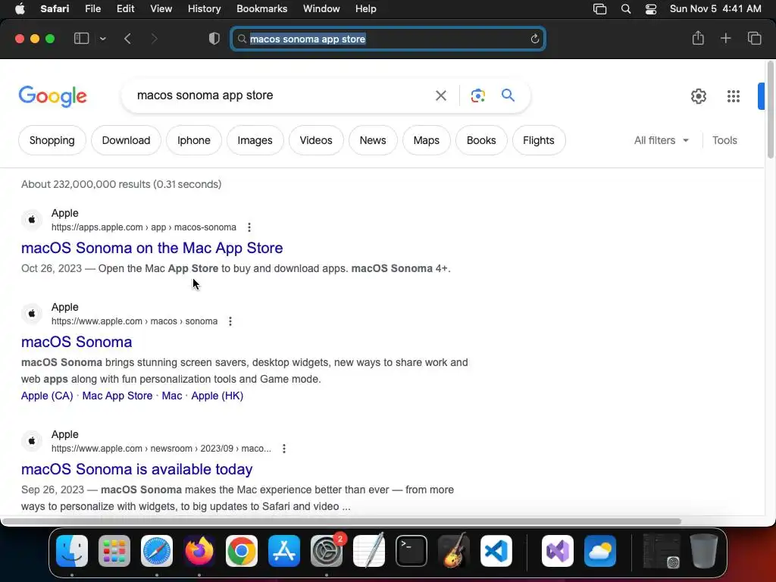Viewport: 776px width, 582px height.
Task: Click the Google logo
Action: pyautogui.click(x=52, y=96)
